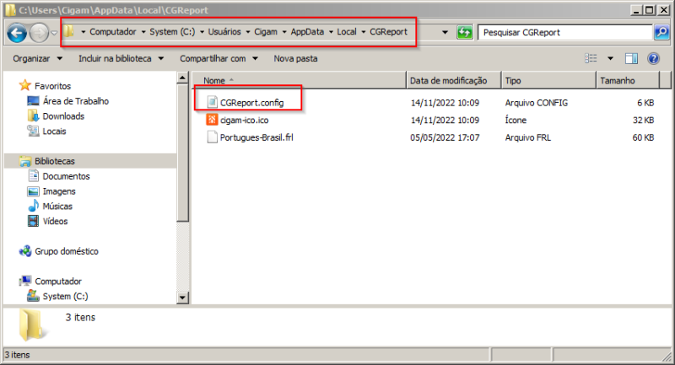
Task: Open System (C:) in navigation pane tree
Action: [65, 296]
